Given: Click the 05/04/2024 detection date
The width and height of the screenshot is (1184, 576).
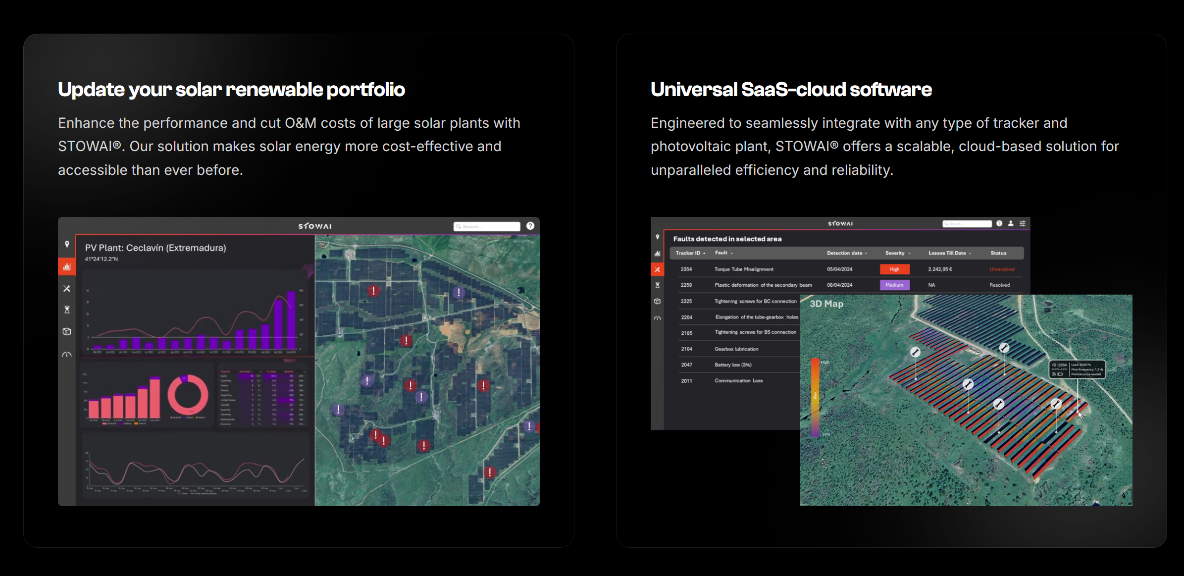Looking at the screenshot, I should coord(840,269).
